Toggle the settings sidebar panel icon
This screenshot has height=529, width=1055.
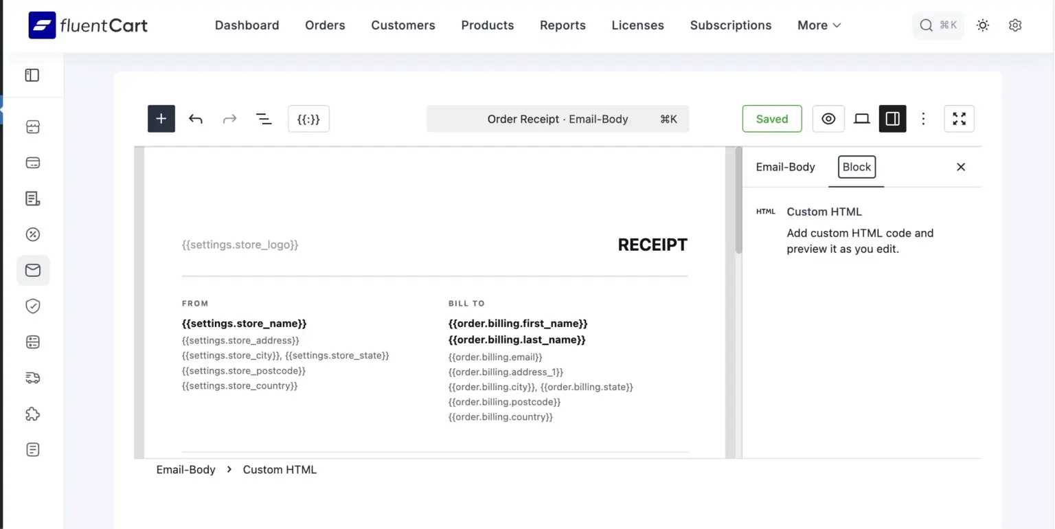892,118
